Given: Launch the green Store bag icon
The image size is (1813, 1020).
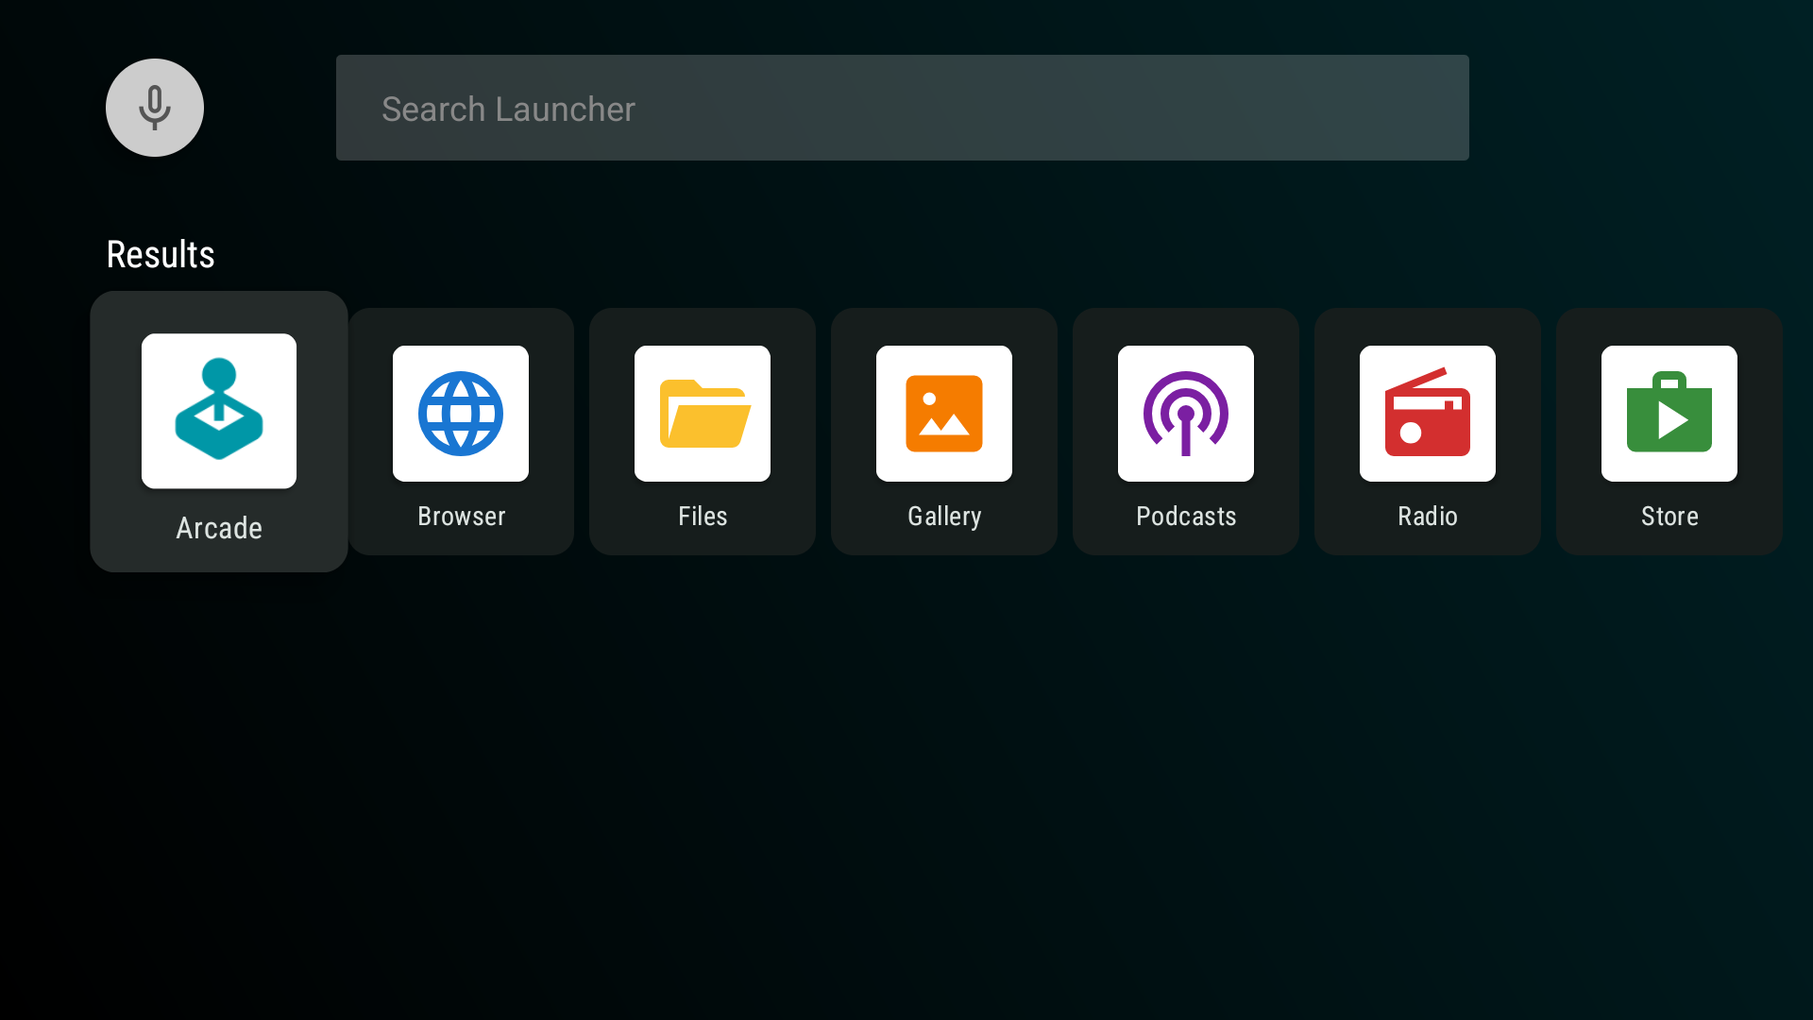Looking at the screenshot, I should 1669,414.
